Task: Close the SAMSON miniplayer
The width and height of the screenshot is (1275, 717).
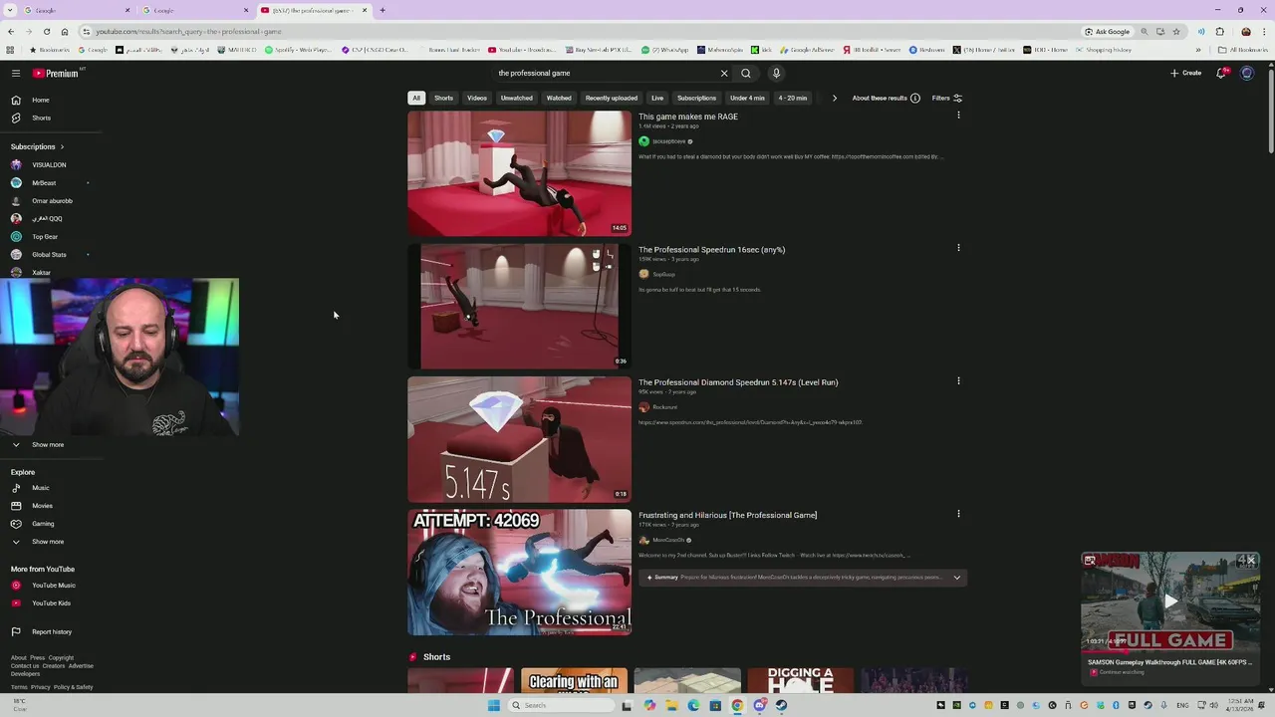Action: pos(1251,561)
